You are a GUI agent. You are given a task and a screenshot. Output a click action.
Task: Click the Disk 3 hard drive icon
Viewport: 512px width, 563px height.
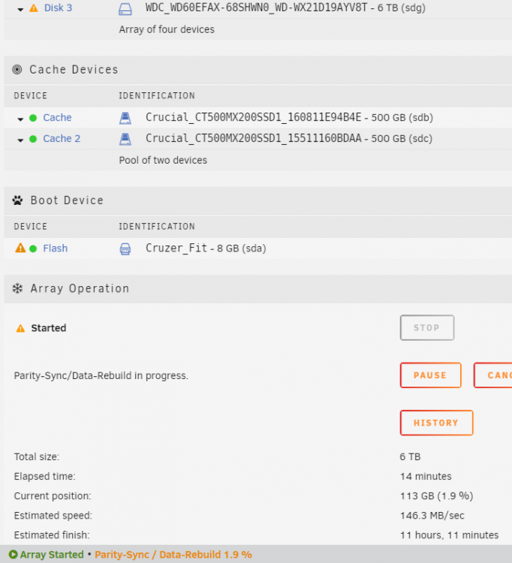(125, 9)
